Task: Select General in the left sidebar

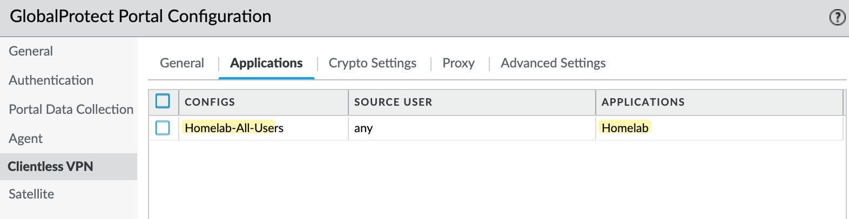Action: (31, 51)
